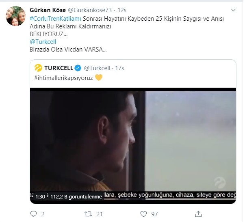This screenshot has height=222, width=247.
Task: Open the tweet's 12s timestamp
Action: (122, 10)
